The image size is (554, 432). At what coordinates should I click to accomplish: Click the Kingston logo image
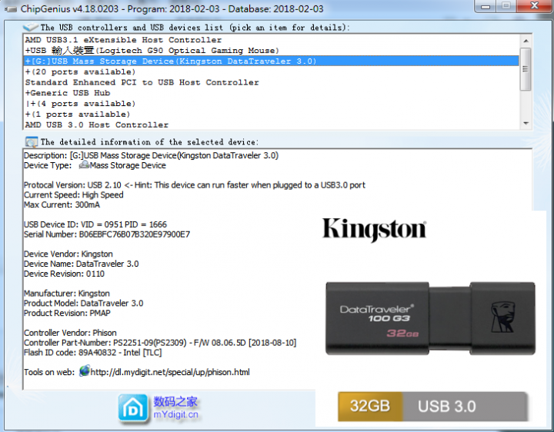(x=374, y=230)
